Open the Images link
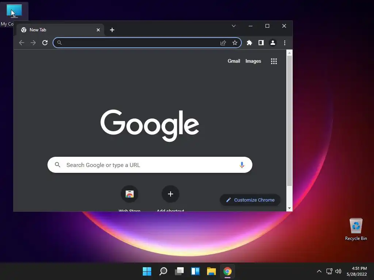 (253, 61)
